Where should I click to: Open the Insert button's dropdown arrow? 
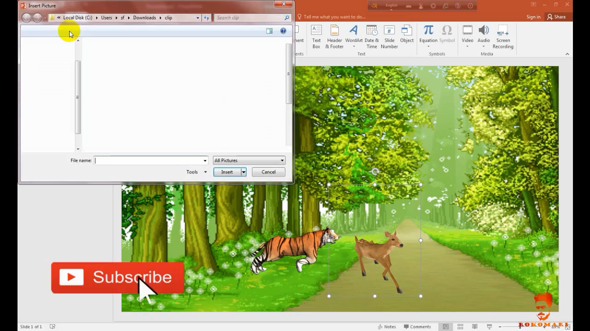click(244, 172)
